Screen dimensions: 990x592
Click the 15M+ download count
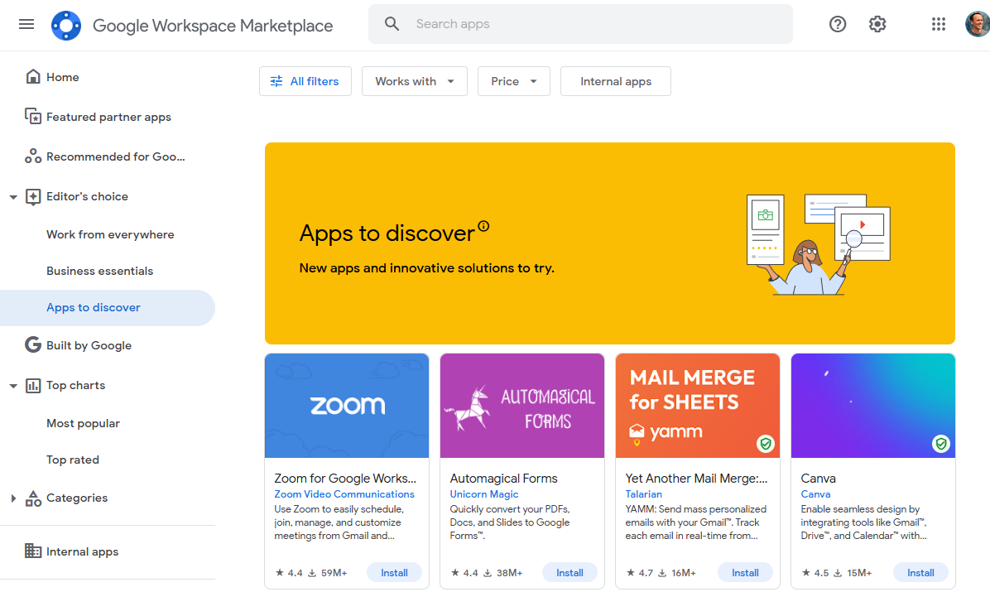coord(859,573)
